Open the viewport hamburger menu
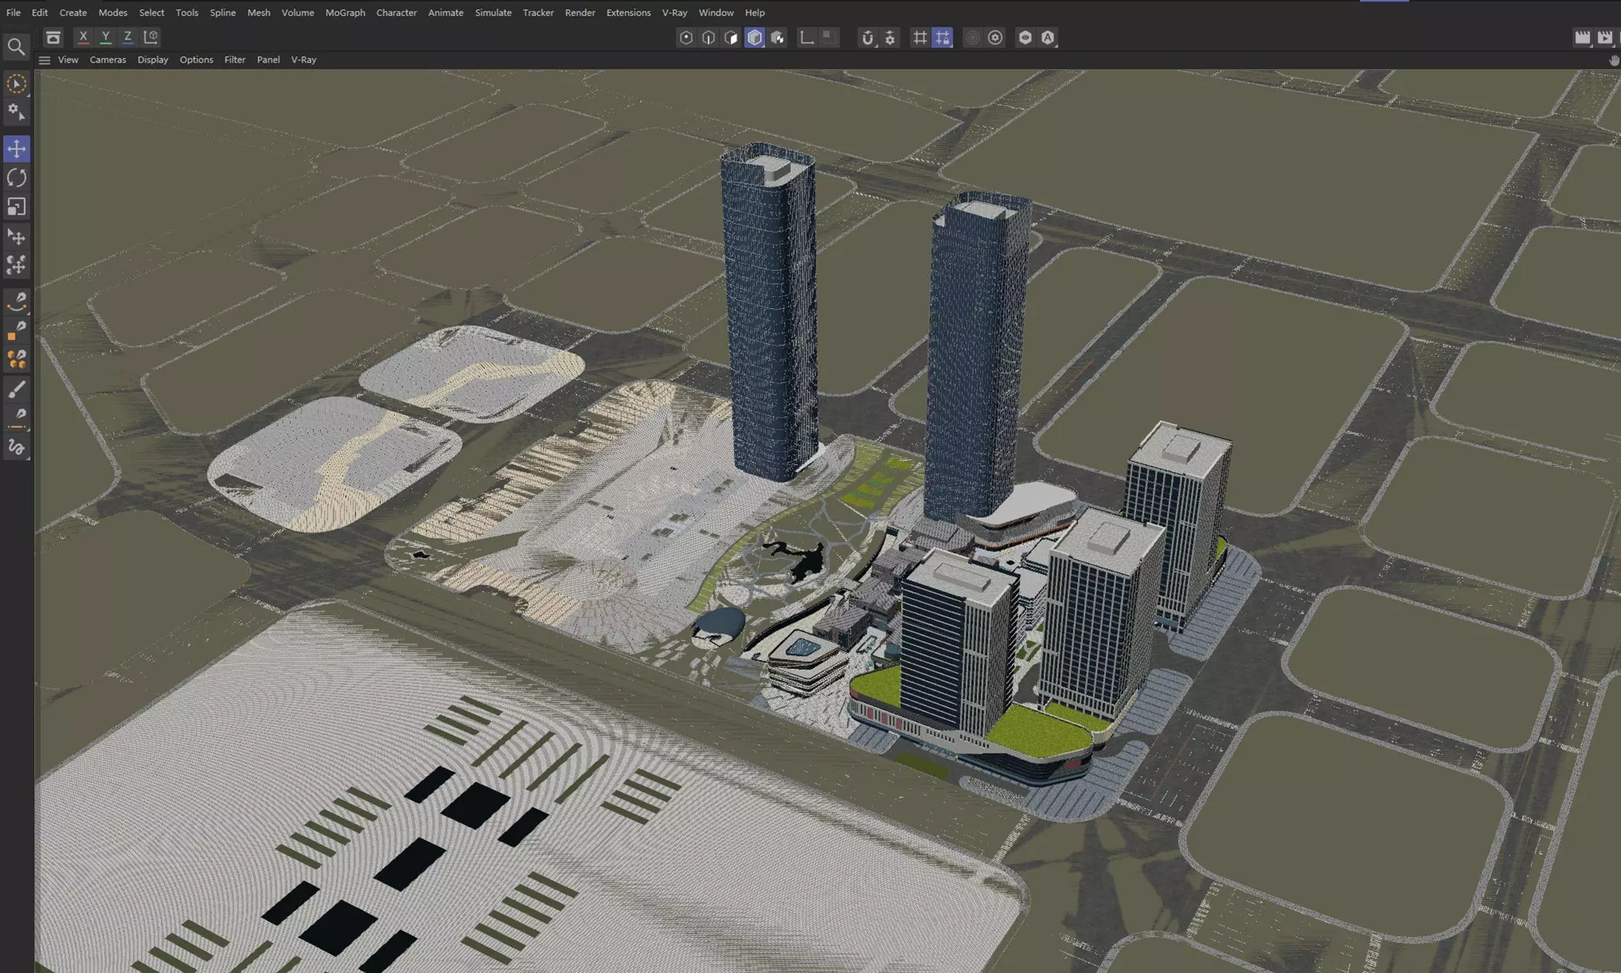Viewport: 1621px width, 973px height. click(x=44, y=59)
